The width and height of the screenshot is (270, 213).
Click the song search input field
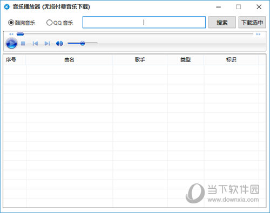[144, 23]
